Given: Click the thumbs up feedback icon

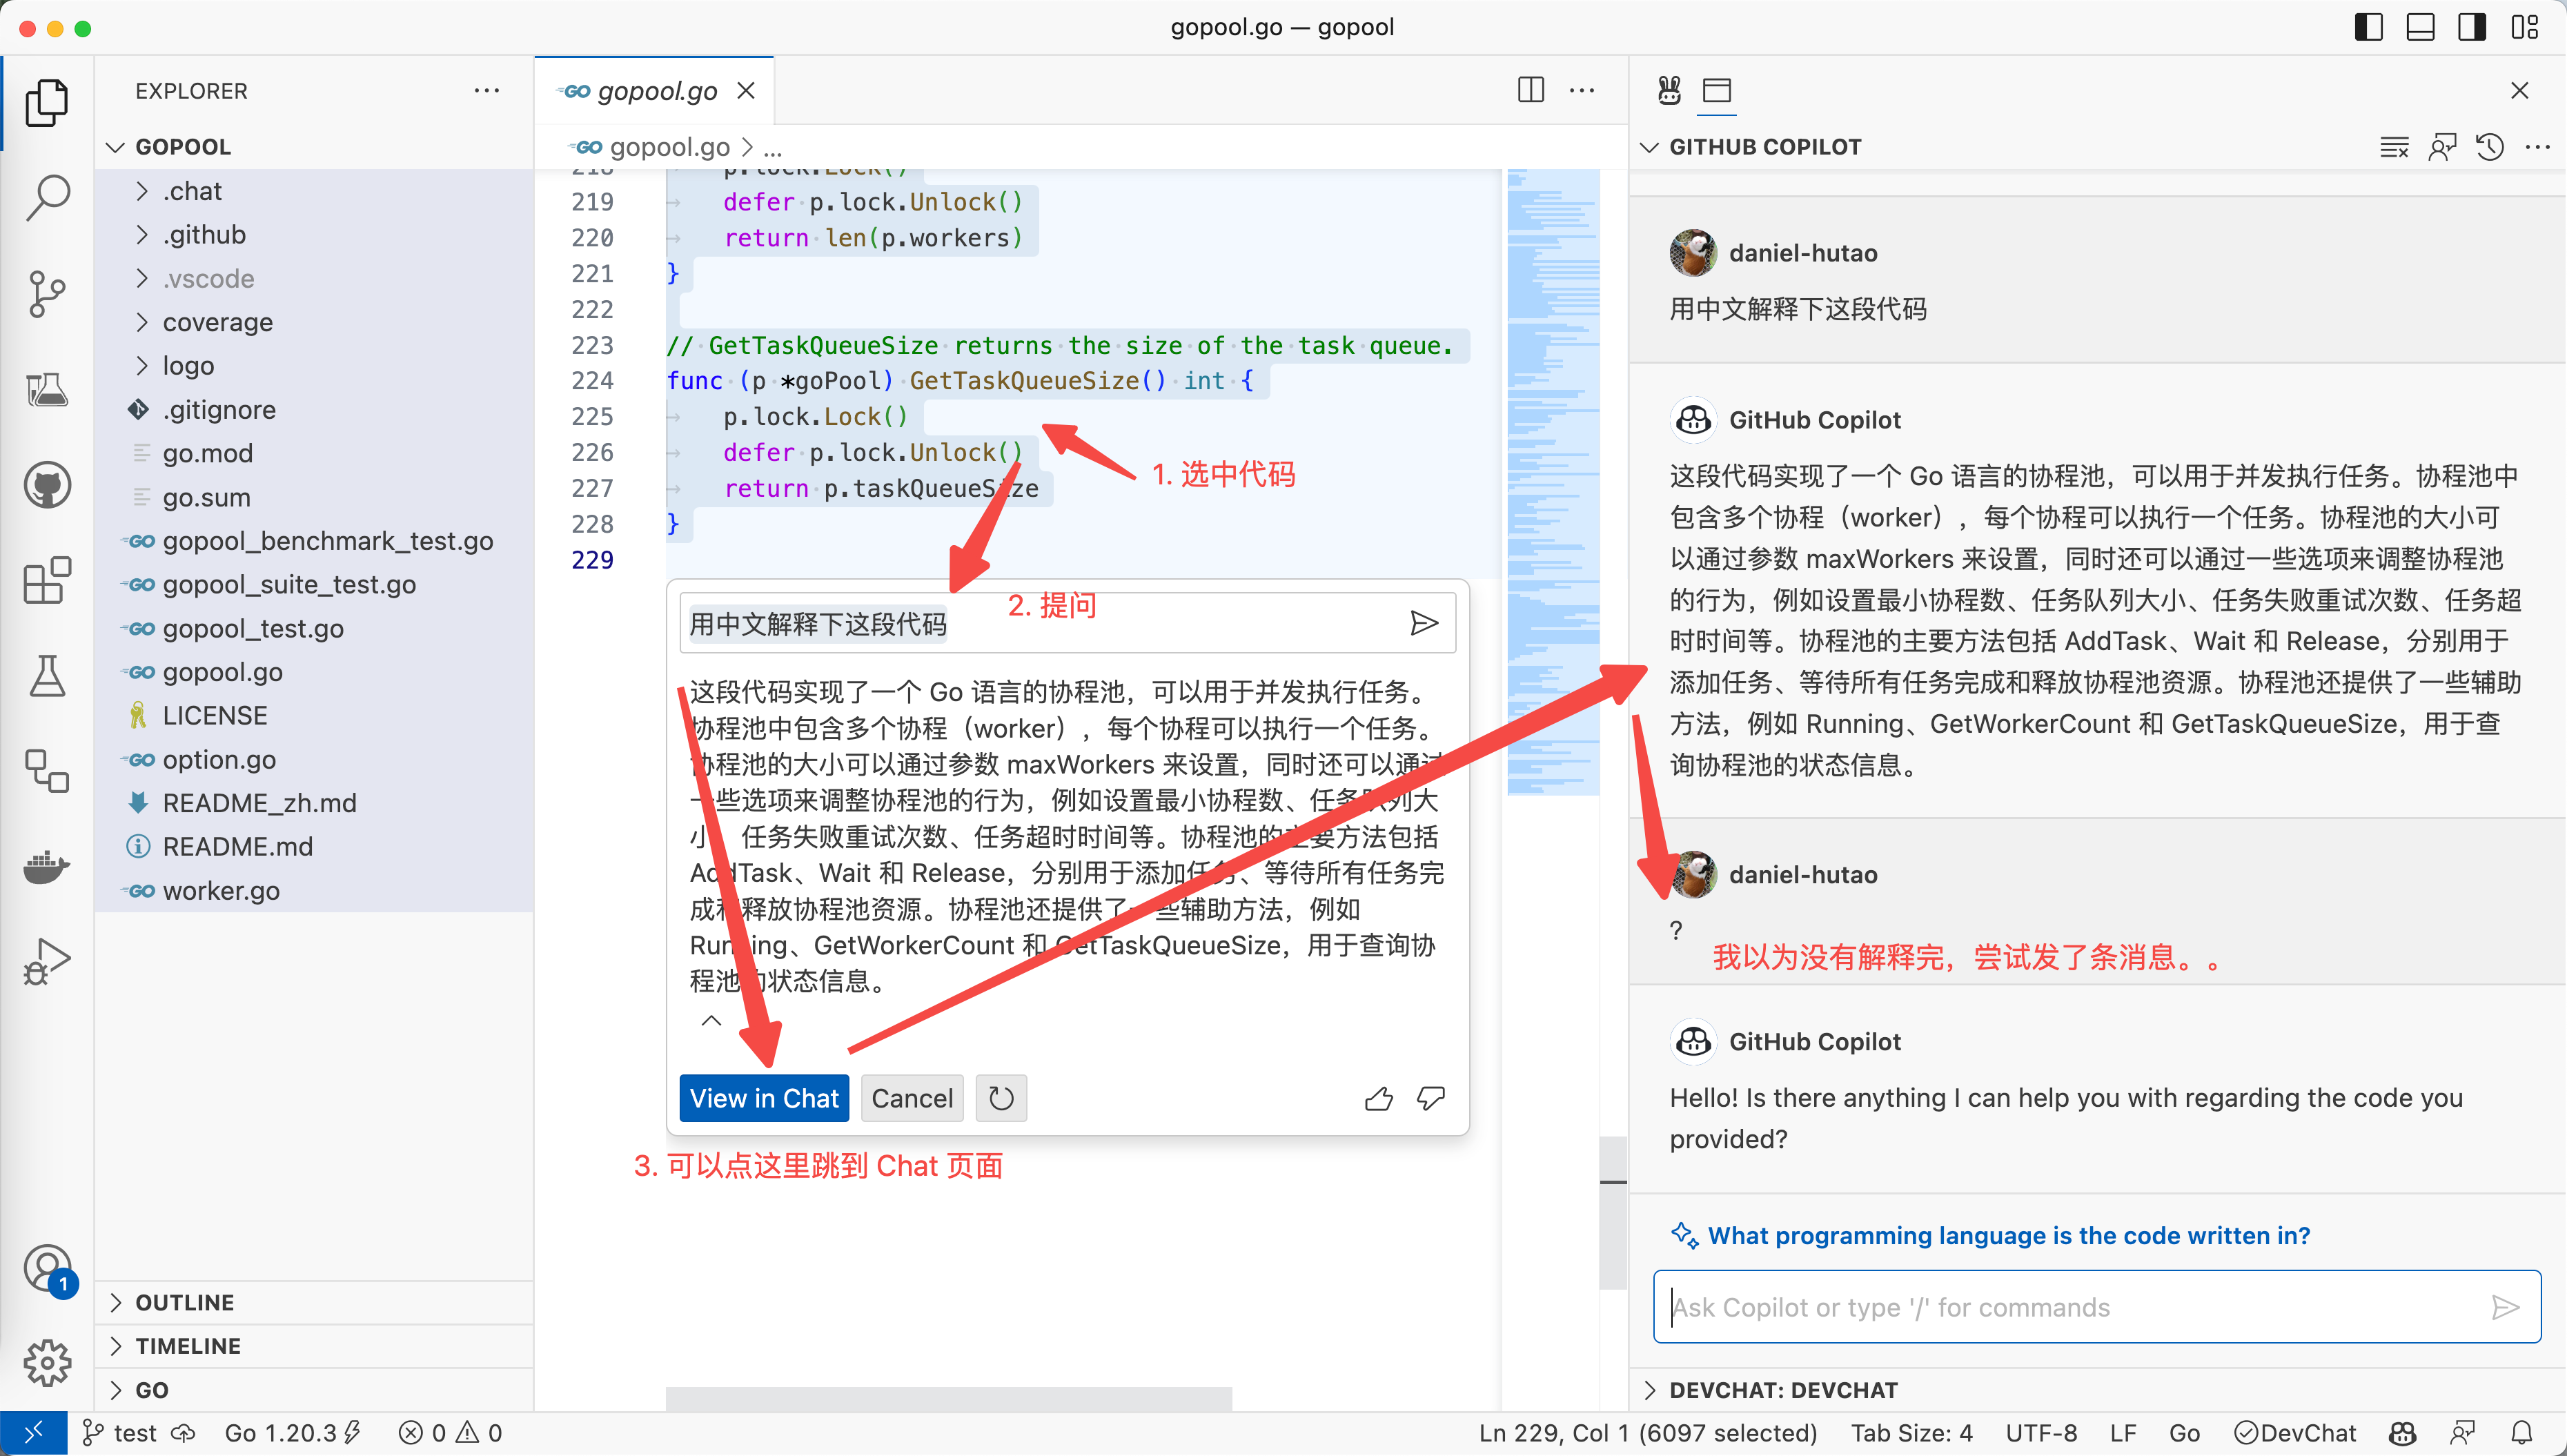Looking at the screenshot, I should tap(1379, 1099).
